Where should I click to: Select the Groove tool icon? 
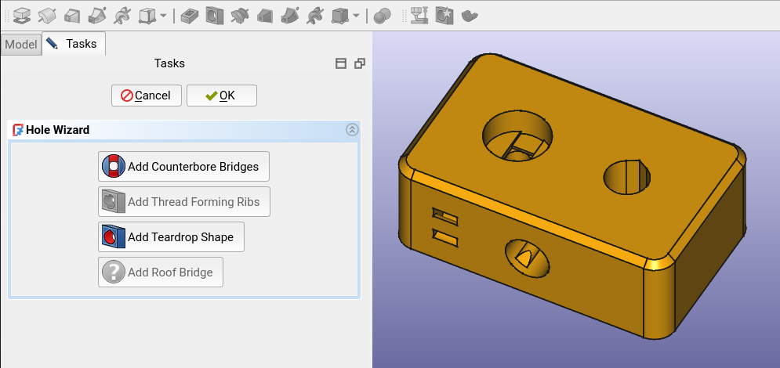(240, 16)
